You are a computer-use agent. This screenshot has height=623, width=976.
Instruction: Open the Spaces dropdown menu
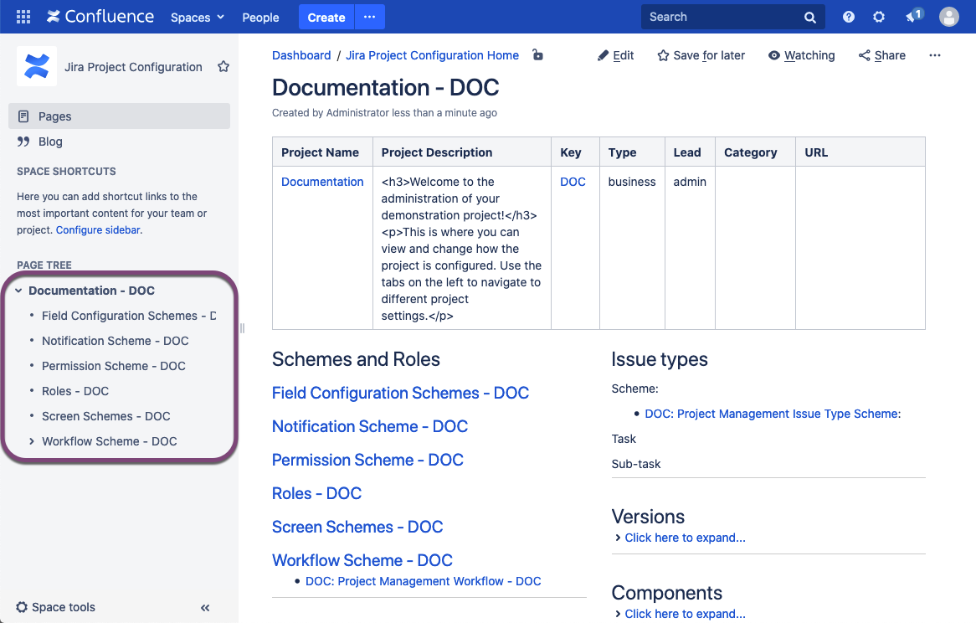tap(198, 18)
